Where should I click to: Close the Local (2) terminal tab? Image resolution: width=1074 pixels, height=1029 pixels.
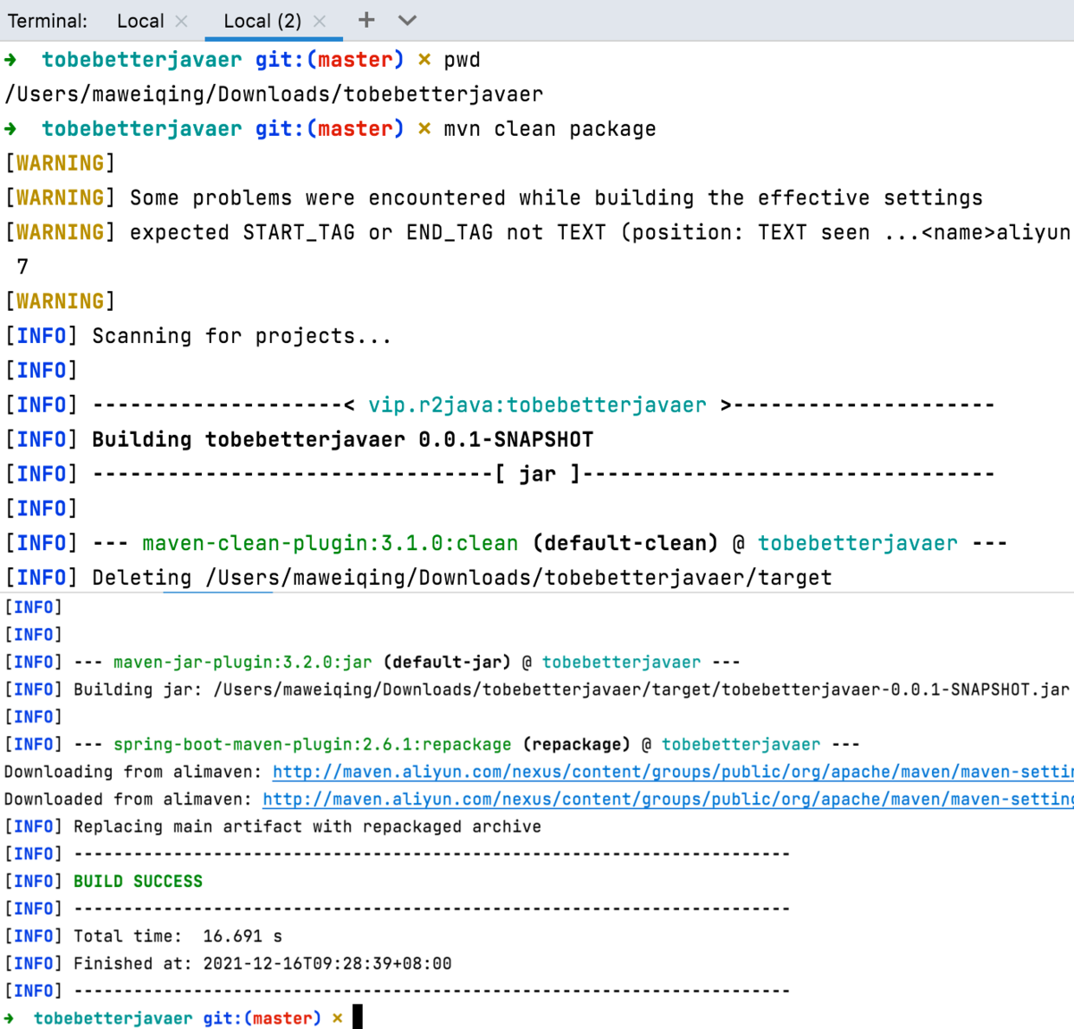coord(320,19)
